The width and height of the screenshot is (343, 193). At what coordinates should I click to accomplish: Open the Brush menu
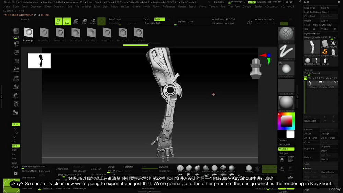[15, 7]
